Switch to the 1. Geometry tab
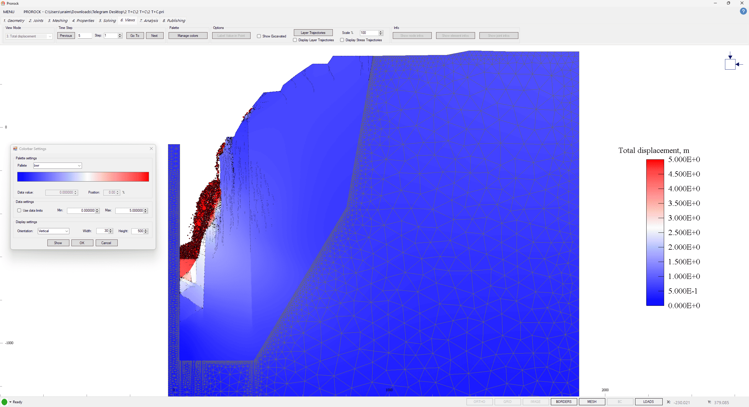Screen dimensions: 749x407 [14, 20]
